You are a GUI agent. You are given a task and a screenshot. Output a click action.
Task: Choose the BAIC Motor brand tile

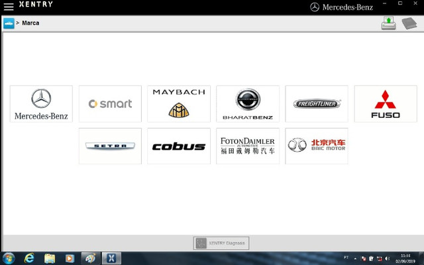317,146
